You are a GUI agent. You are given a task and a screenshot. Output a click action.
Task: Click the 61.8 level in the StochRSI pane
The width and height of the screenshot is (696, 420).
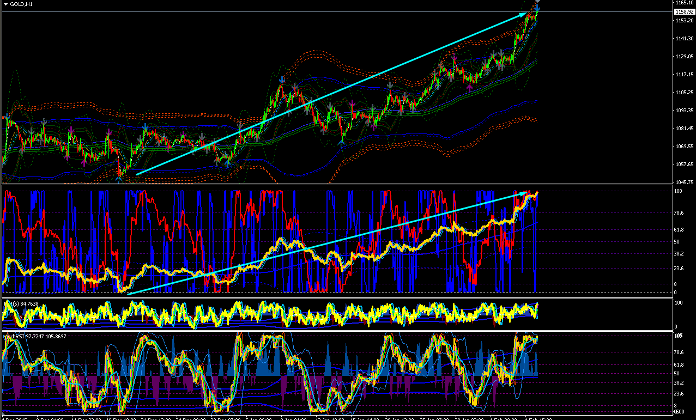679,364
